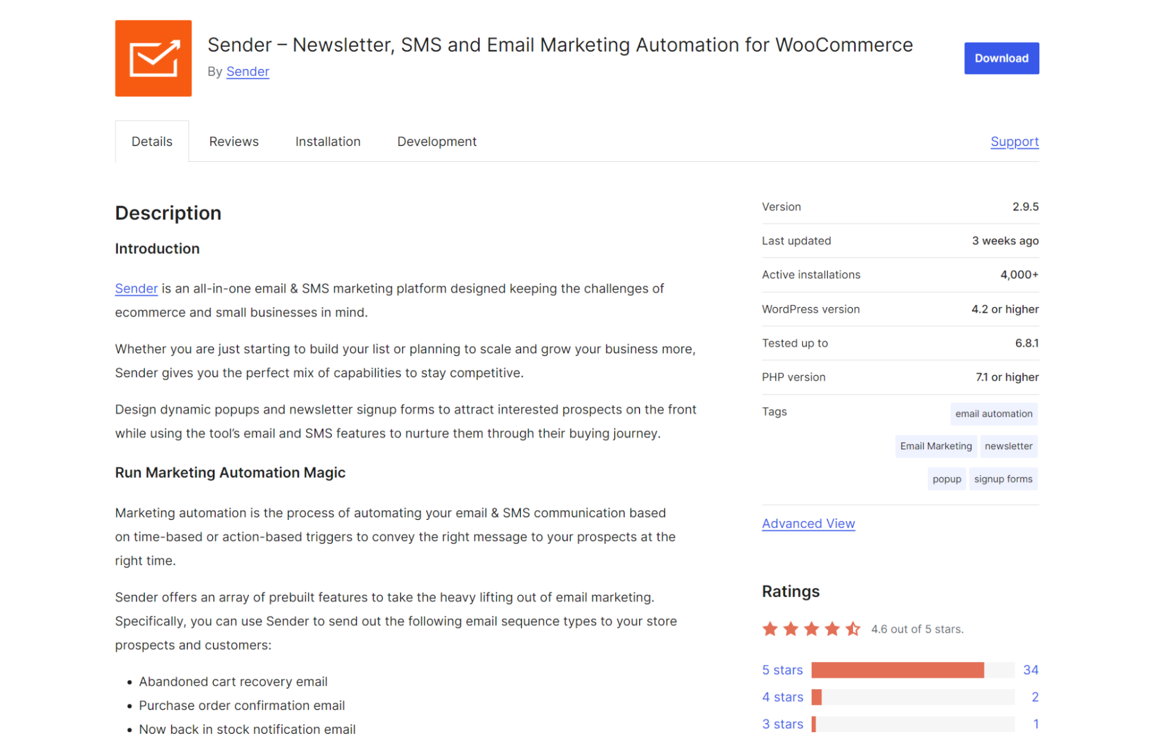The image size is (1160, 742).
Task: Click the 4 stars rating bar
Action: [x=913, y=697]
